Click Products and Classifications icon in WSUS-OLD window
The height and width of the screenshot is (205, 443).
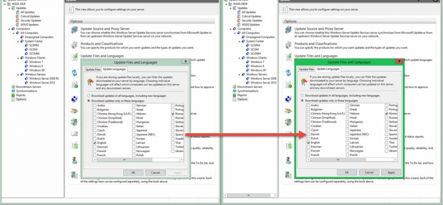(x=74, y=45)
